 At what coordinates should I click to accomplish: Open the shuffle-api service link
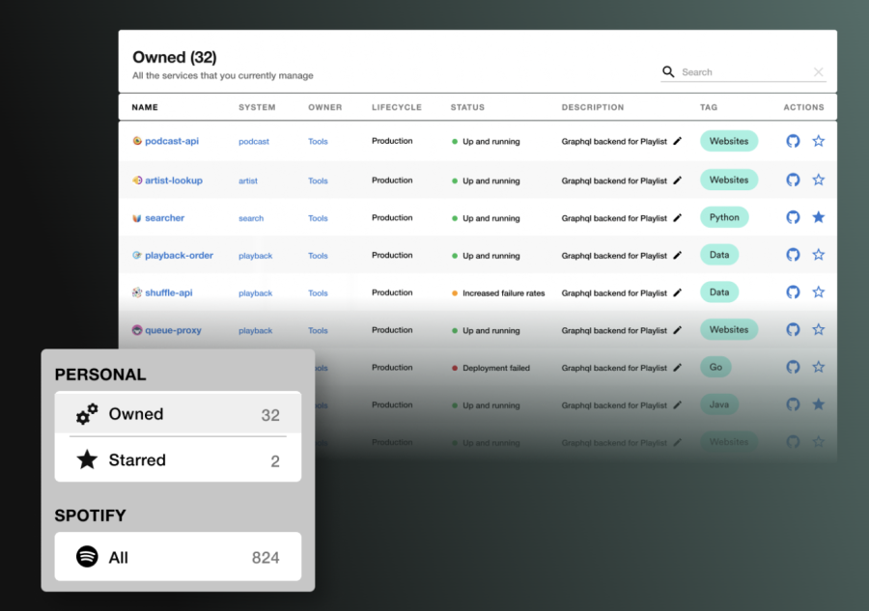coord(168,292)
